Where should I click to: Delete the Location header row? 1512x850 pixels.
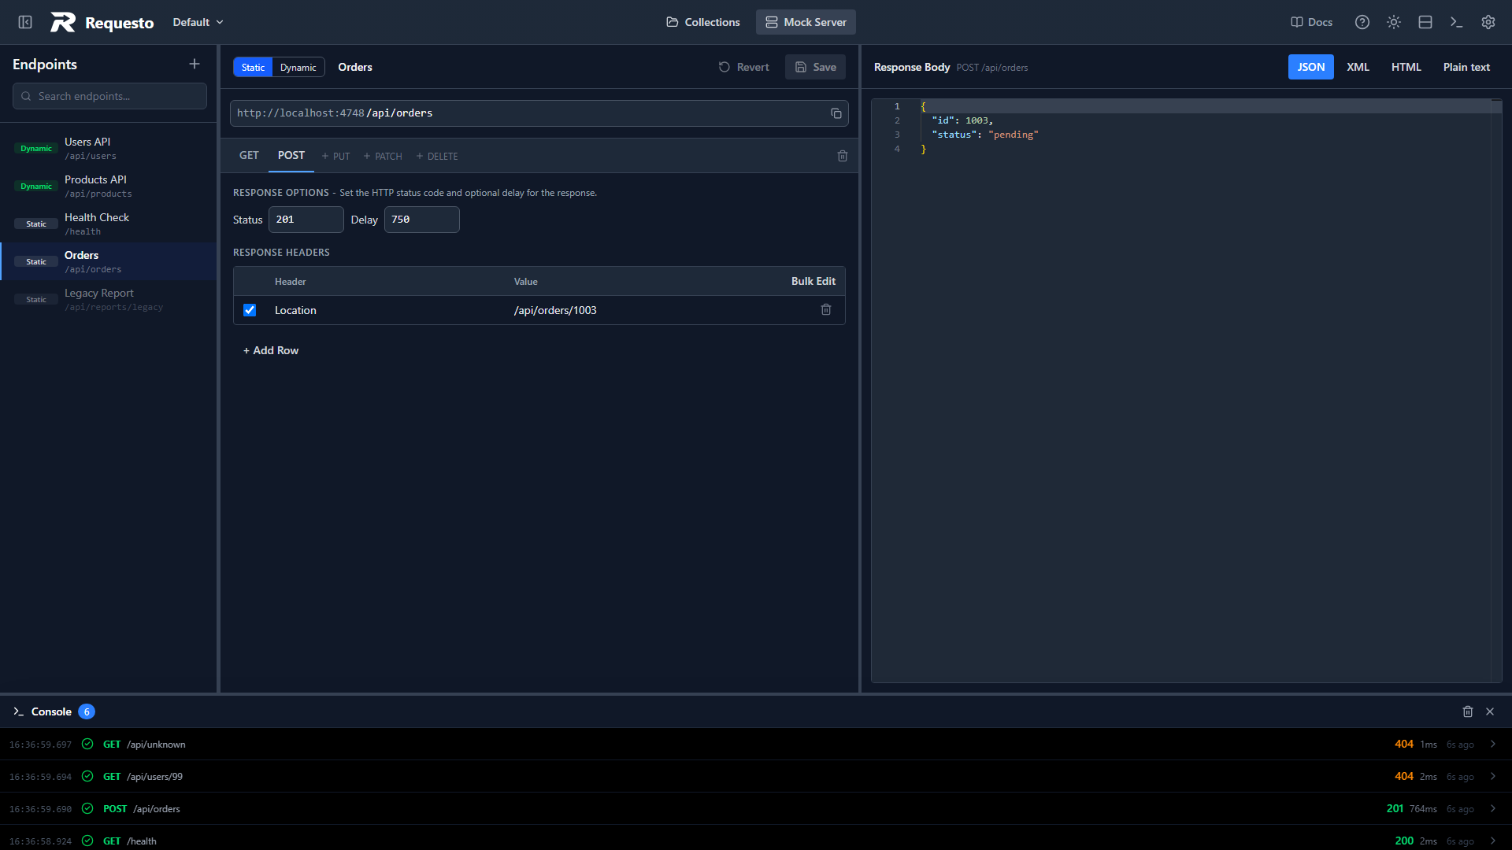click(826, 310)
